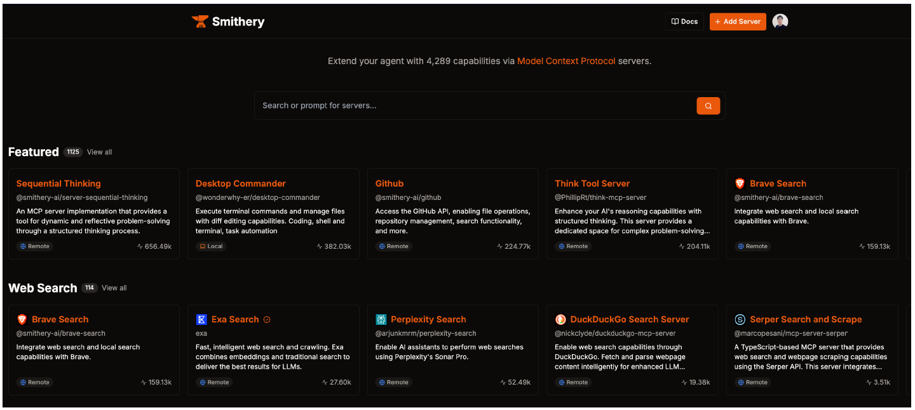Click the Exa Search logo icon

click(x=201, y=319)
